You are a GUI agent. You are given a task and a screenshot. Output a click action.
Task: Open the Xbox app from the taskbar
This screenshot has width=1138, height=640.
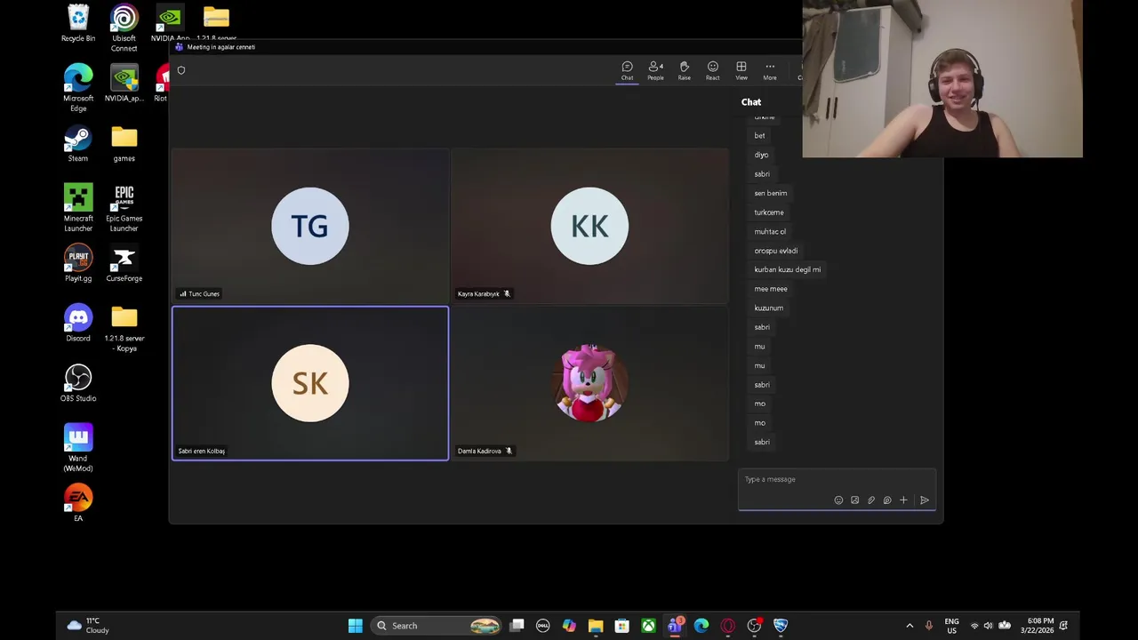648,626
